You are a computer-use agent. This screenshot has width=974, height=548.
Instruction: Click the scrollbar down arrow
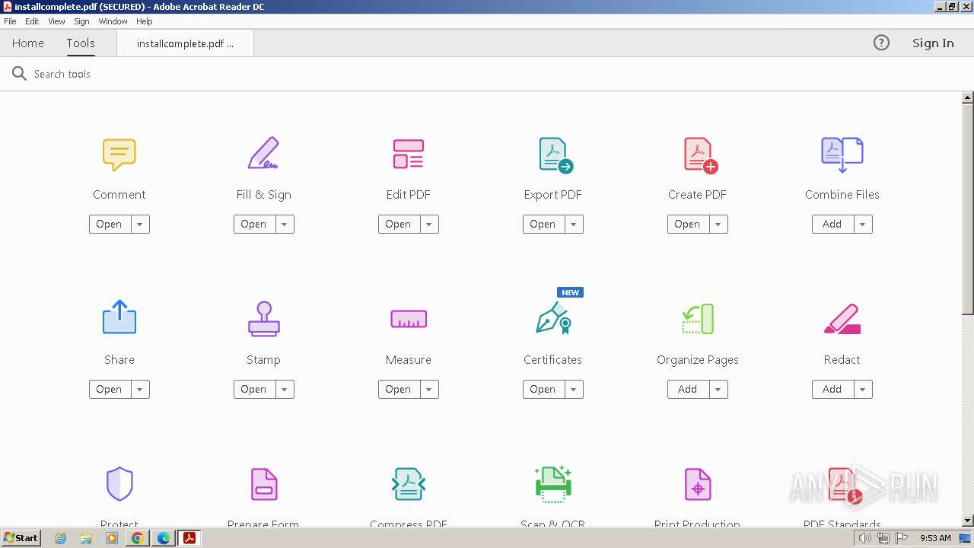(x=968, y=521)
